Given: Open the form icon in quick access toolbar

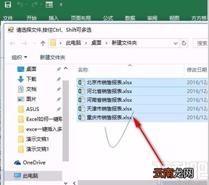Looking at the screenshot, I should pos(49,5).
